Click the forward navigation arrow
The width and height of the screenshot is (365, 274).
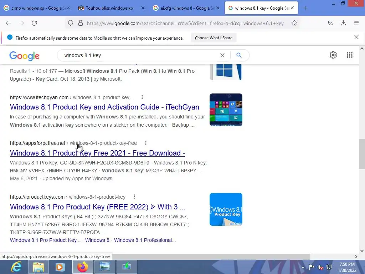point(21,23)
